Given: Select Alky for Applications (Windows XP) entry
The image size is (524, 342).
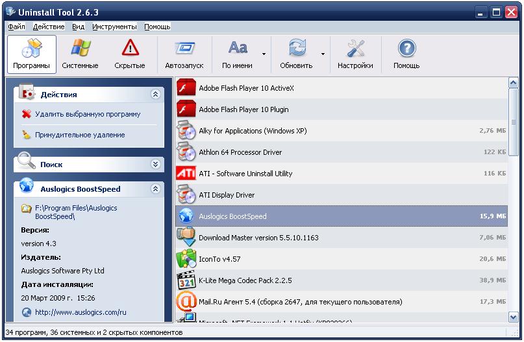Looking at the screenshot, I should tap(342, 131).
